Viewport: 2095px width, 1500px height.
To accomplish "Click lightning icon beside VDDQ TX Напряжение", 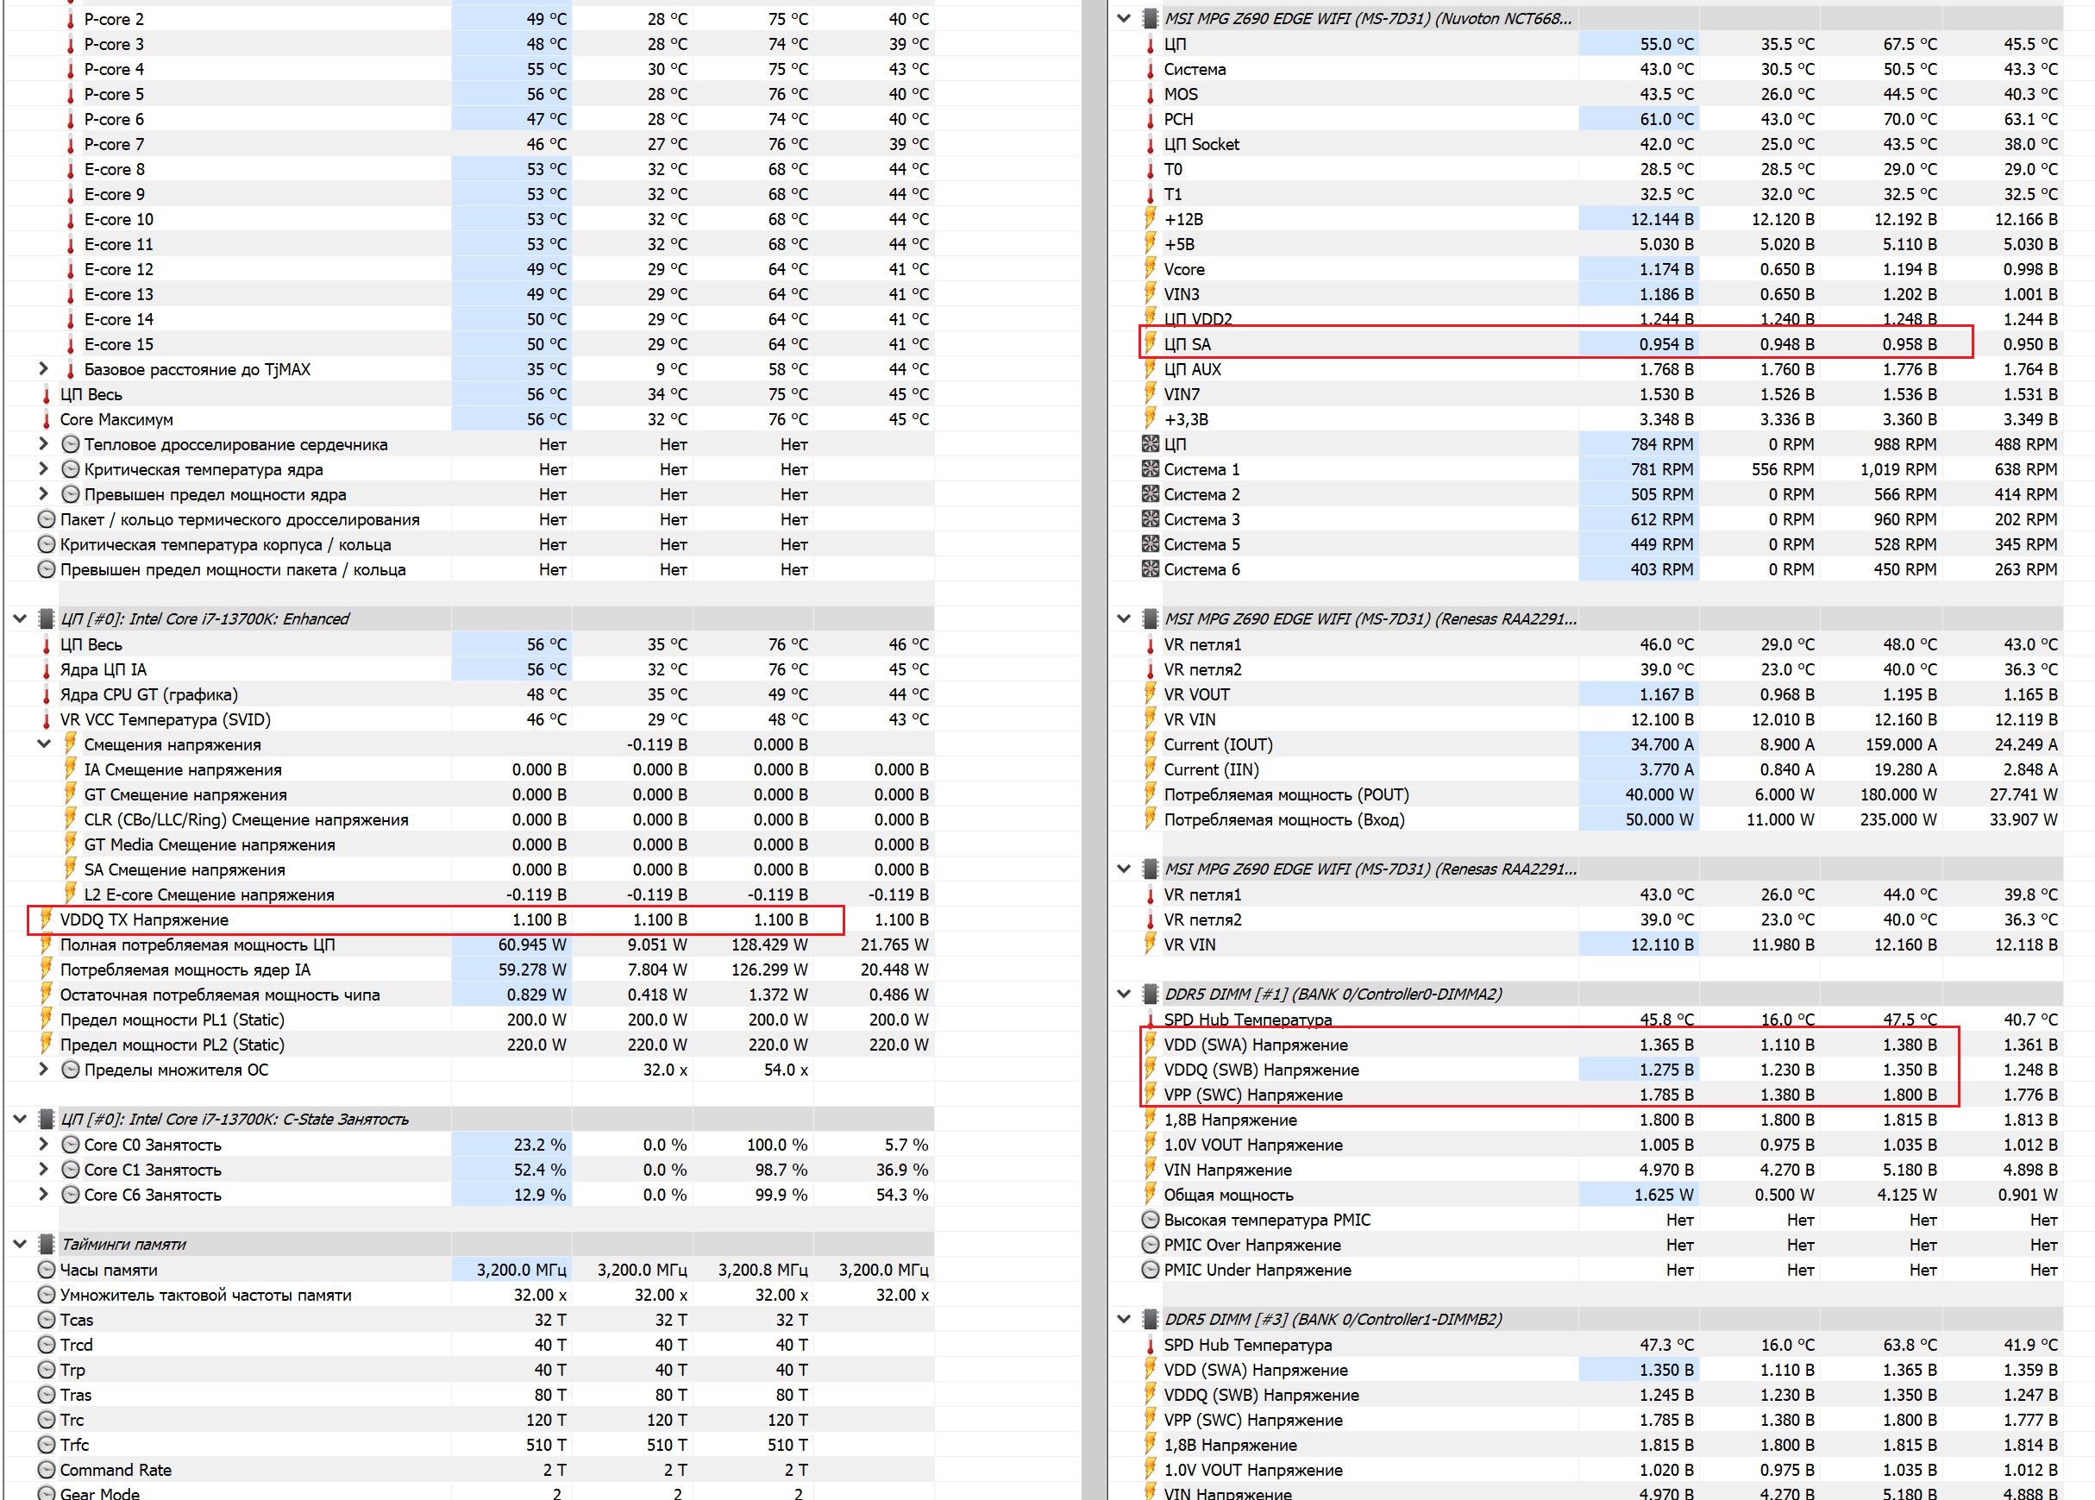I will point(47,919).
